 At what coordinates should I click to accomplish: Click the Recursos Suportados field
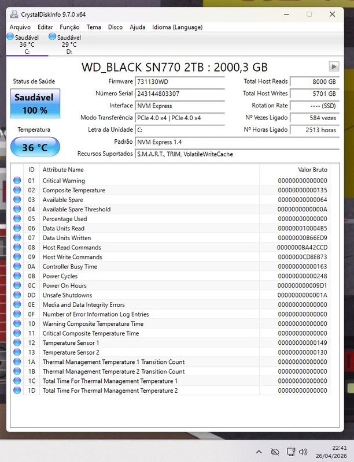(x=237, y=154)
